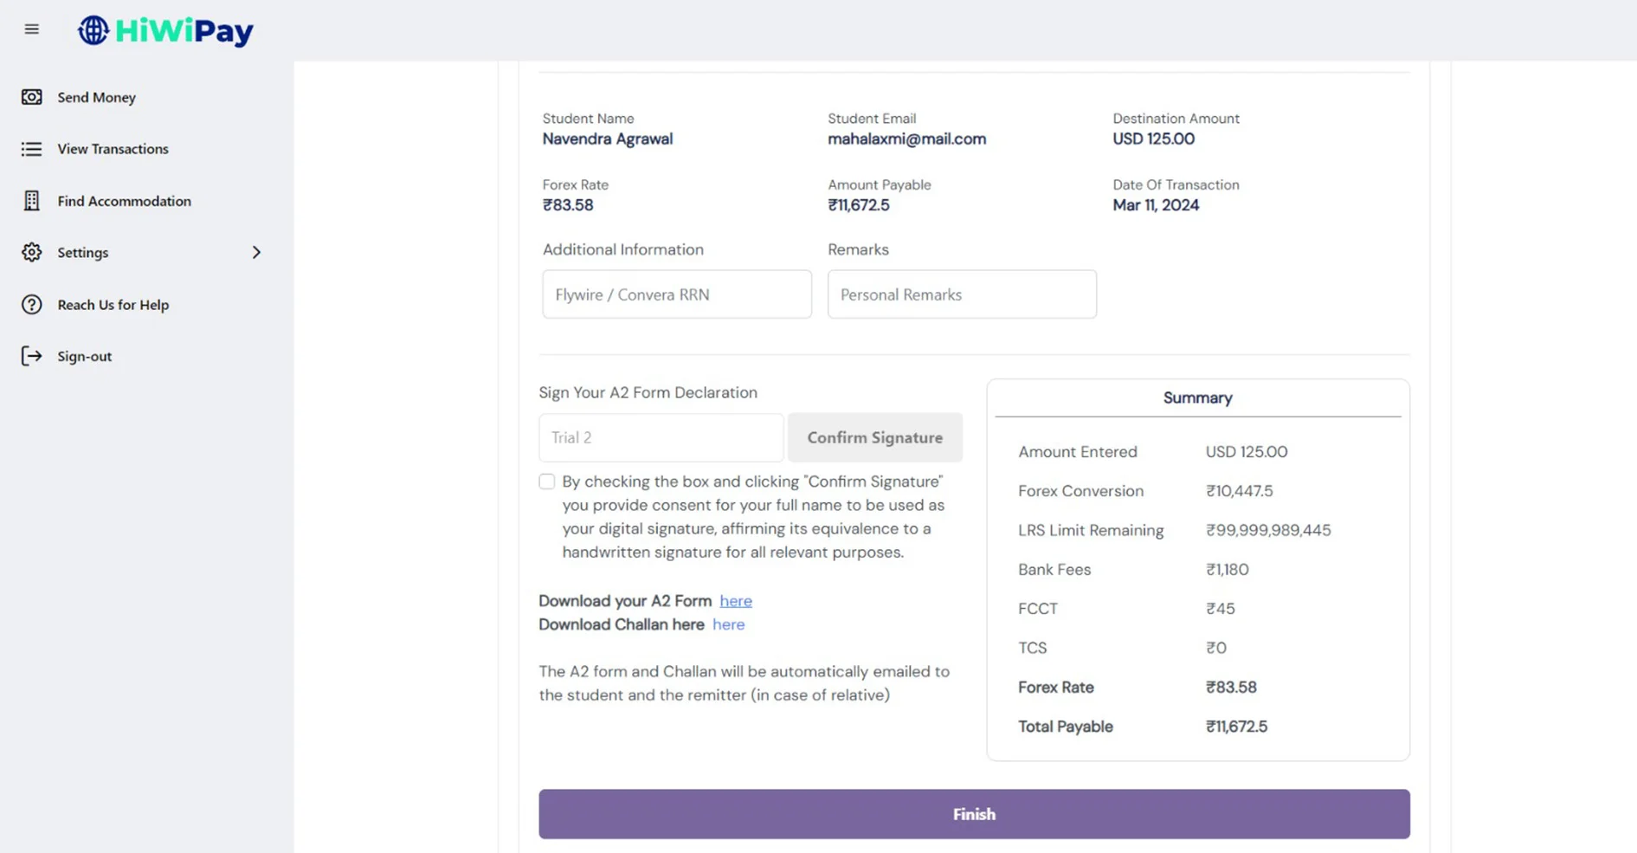Viewport: 1637px width, 853px height.
Task: Download the Challan via here link
Action: pyautogui.click(x=729, y=624)
